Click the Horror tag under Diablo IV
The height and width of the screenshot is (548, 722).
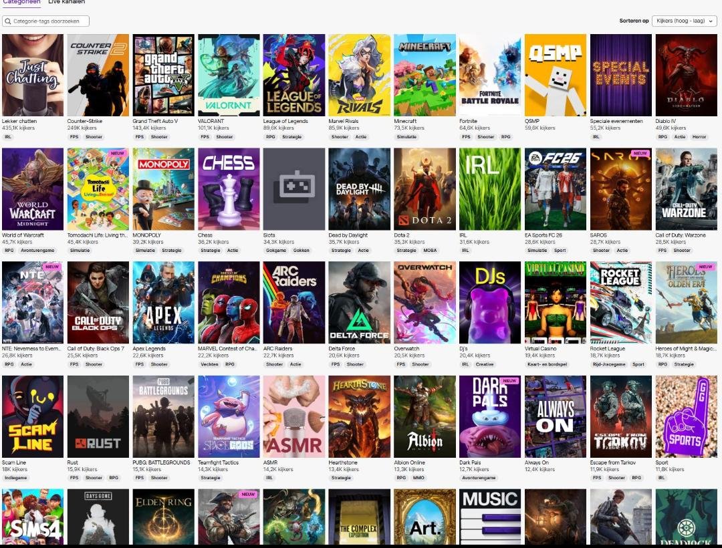[x=699, y=136]
